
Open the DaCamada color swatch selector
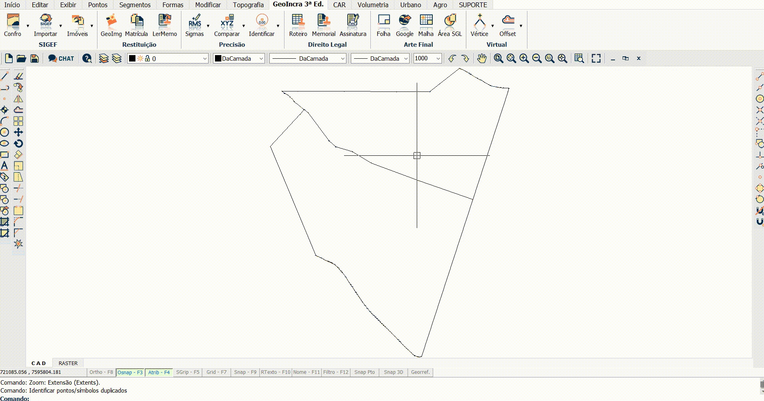pyautogui.click(x=239, y=58)
